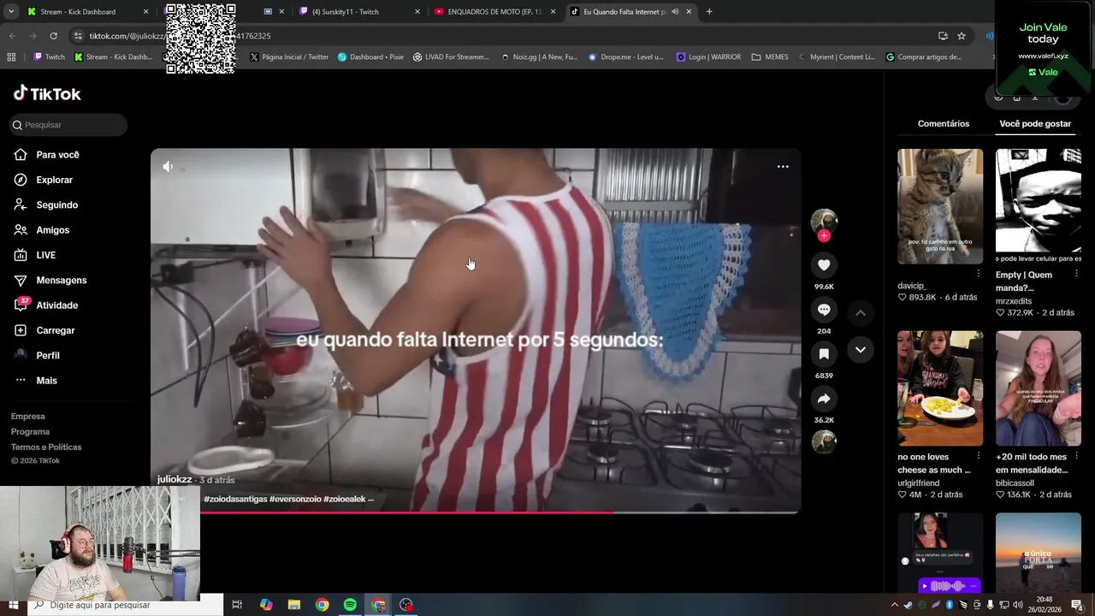
Task: Open Perfil in the sidebar
Action: [x=47, y=355]
